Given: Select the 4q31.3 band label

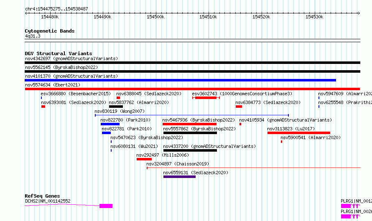Looking at the screenshot, I should (33, 36).
